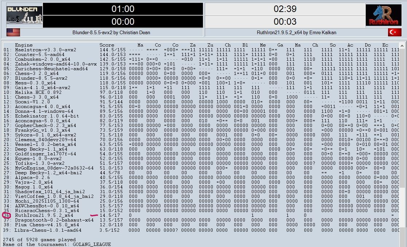Click the RuthIron engine logo
Viewport: 407px width, 247px height.
[x=384, y=15]
